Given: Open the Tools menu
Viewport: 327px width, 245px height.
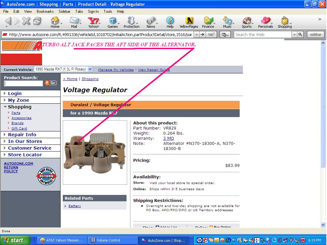Looking at the screenshot, I should (x=108, y=11).
